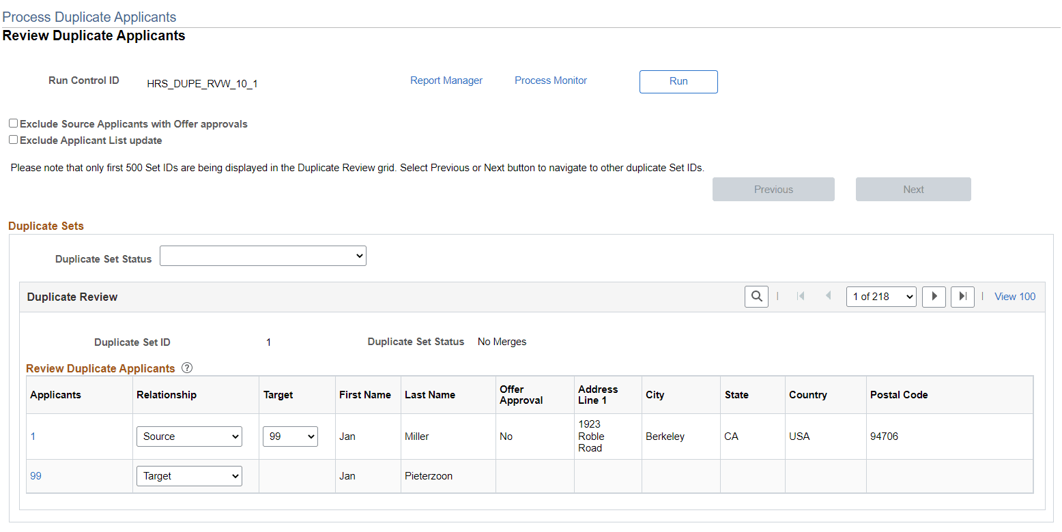Image resolution: width=1062 pixels, height=532 pixels.
Task: Jump to the first page using the first-page icon
Action: [800, 296]
